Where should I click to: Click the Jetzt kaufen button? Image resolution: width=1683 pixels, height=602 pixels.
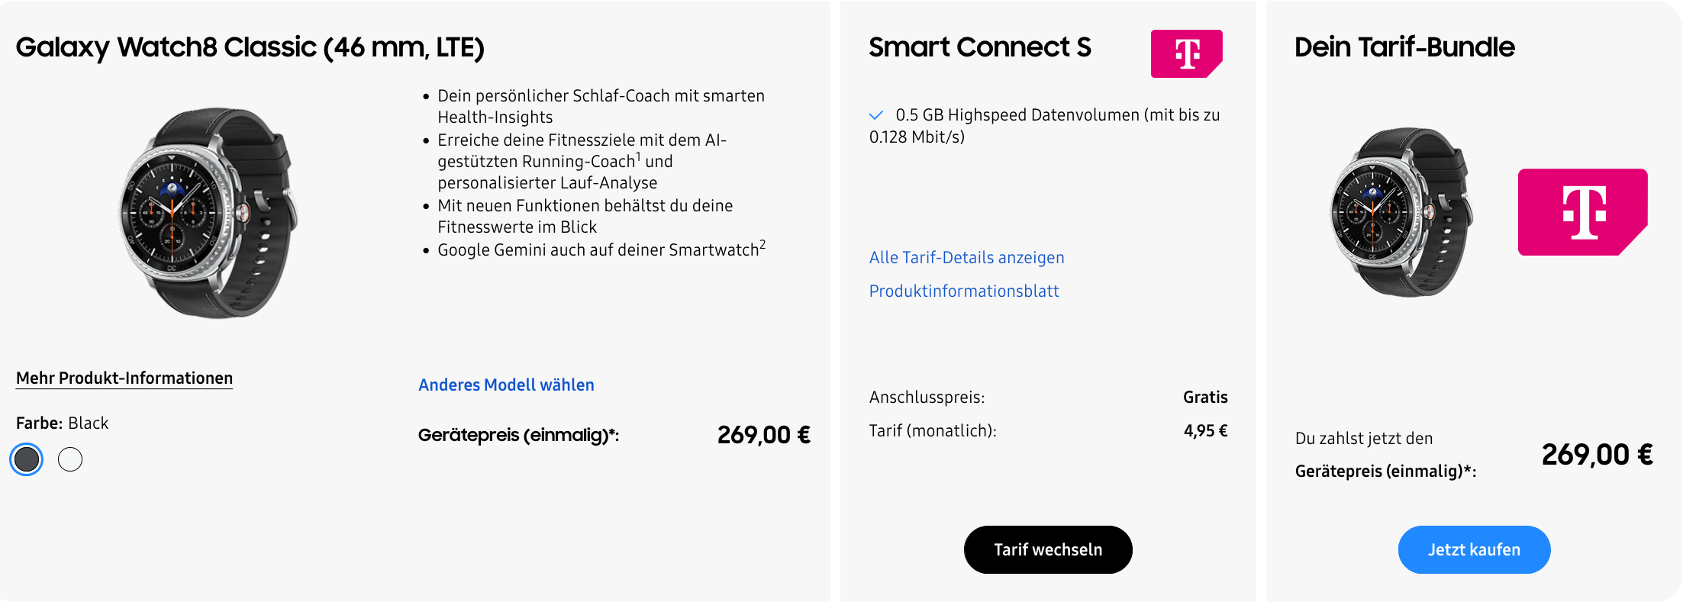click(1474, 549)
